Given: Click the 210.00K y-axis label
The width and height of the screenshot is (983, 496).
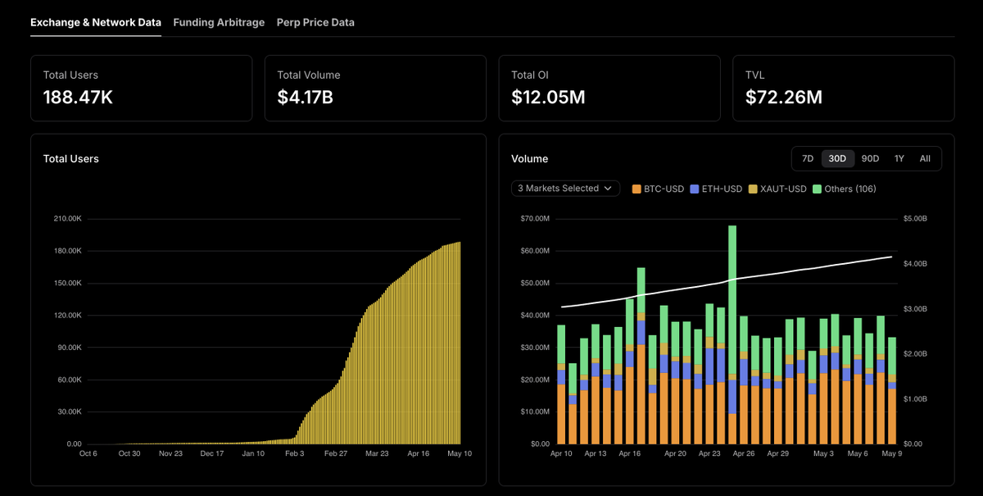Looking at the screenshot, I should tap(68, 219).
